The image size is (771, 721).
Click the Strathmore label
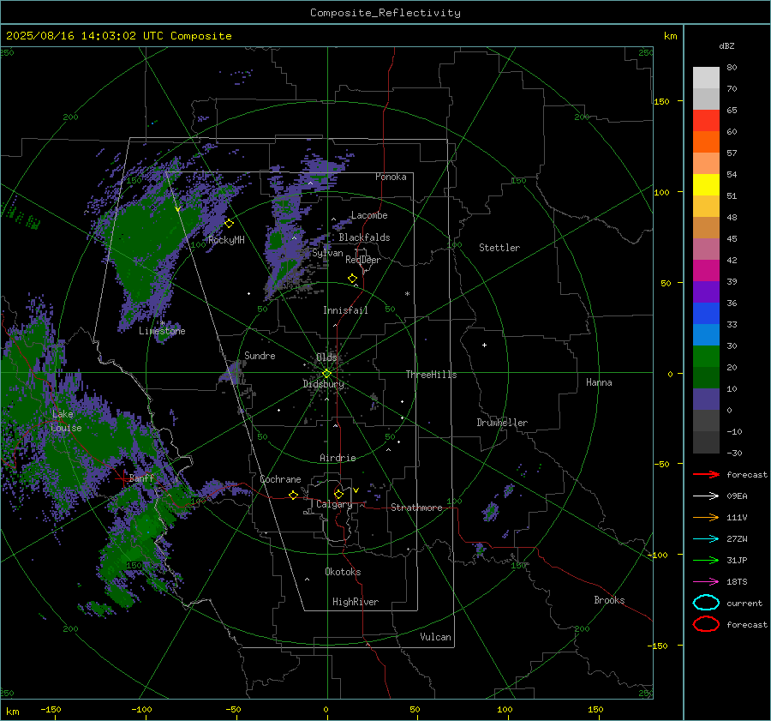coord(416,508)
